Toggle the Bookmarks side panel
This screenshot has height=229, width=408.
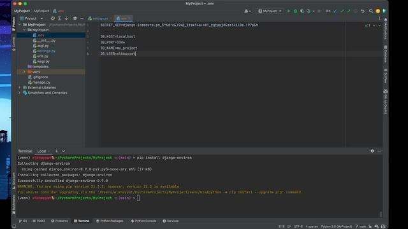[14, 205]
